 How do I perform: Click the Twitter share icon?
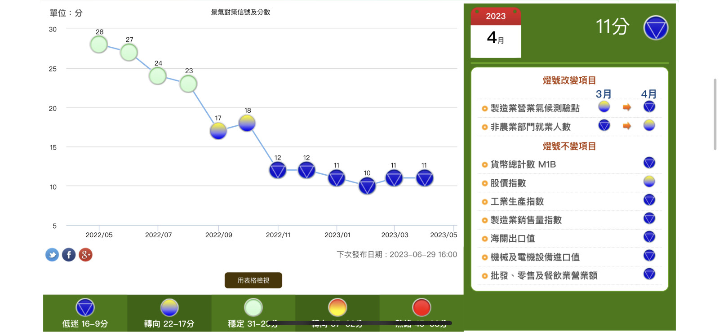(x=52, y=255)
